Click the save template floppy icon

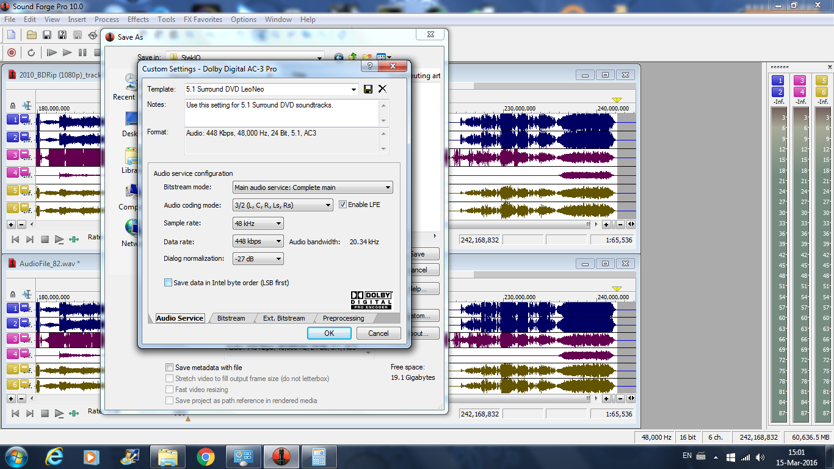pos(368,89)
